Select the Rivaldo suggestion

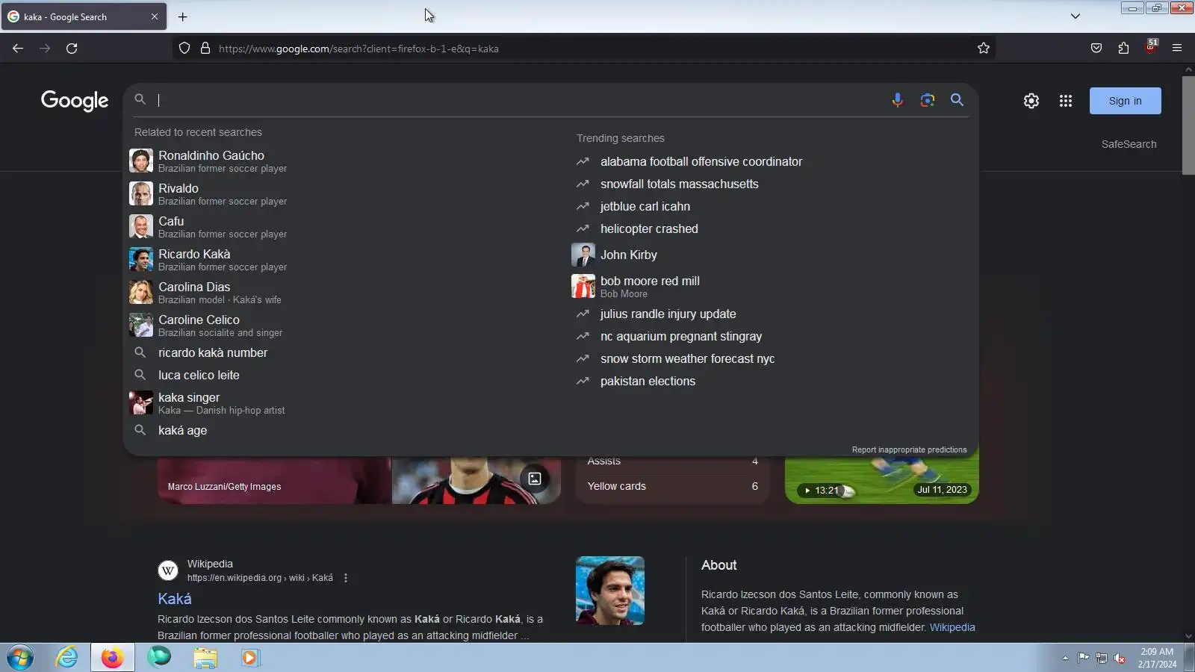point(344,193)
